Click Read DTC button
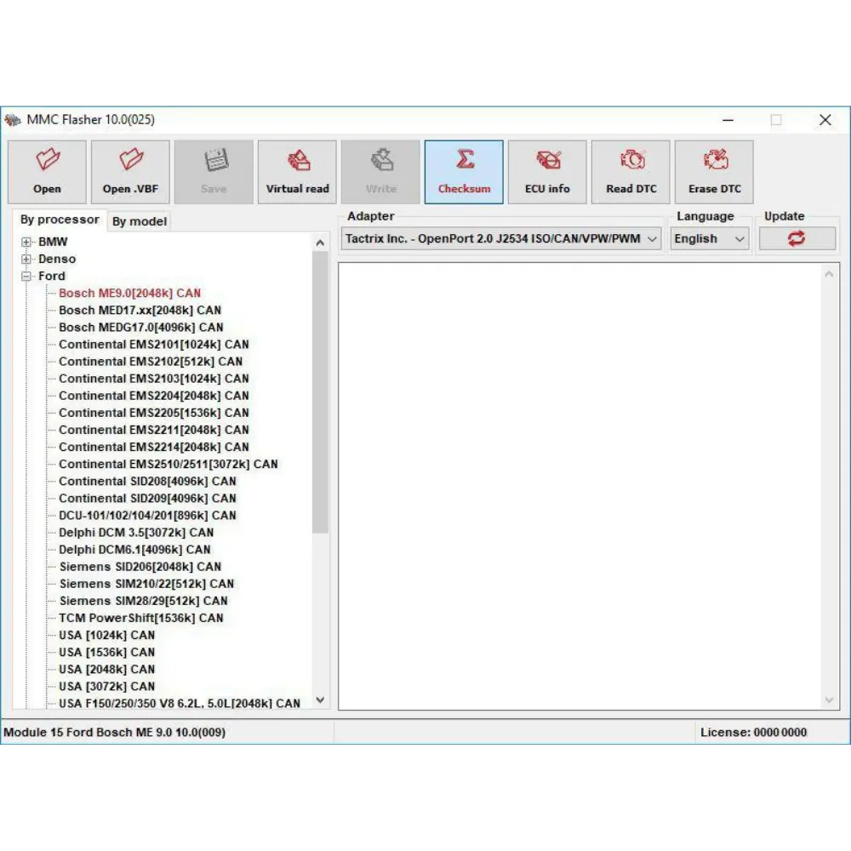 (x=631, y=172)
